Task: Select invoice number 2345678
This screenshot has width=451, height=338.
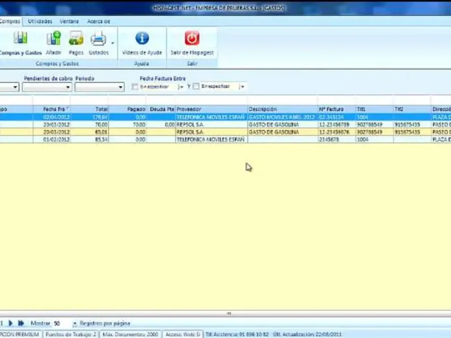Action: (337, 139)
